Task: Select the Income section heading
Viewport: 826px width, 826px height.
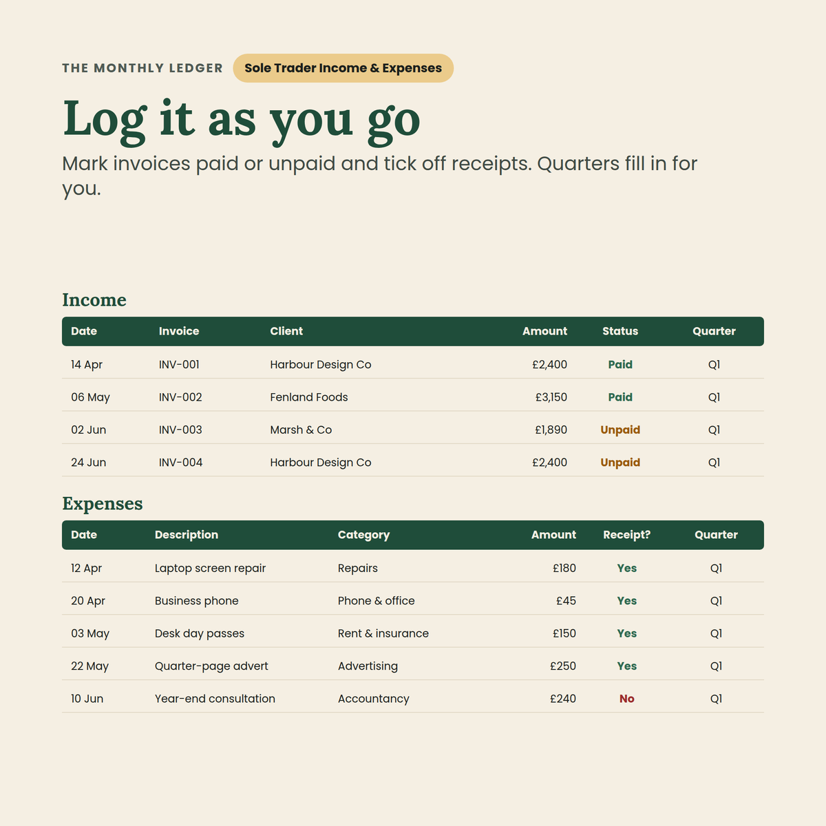Action: (94, 300)
